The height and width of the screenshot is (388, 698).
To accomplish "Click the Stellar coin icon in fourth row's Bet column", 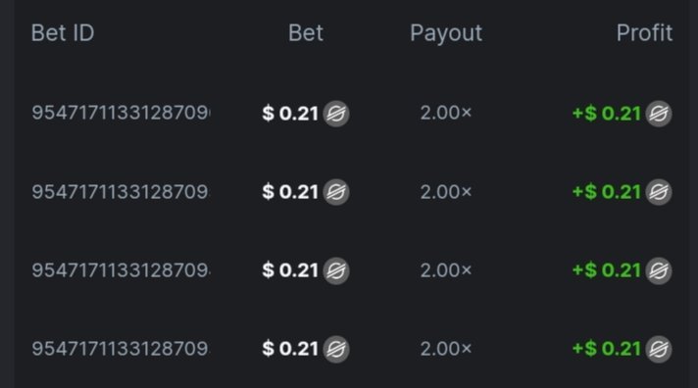I will click(336, 349).
